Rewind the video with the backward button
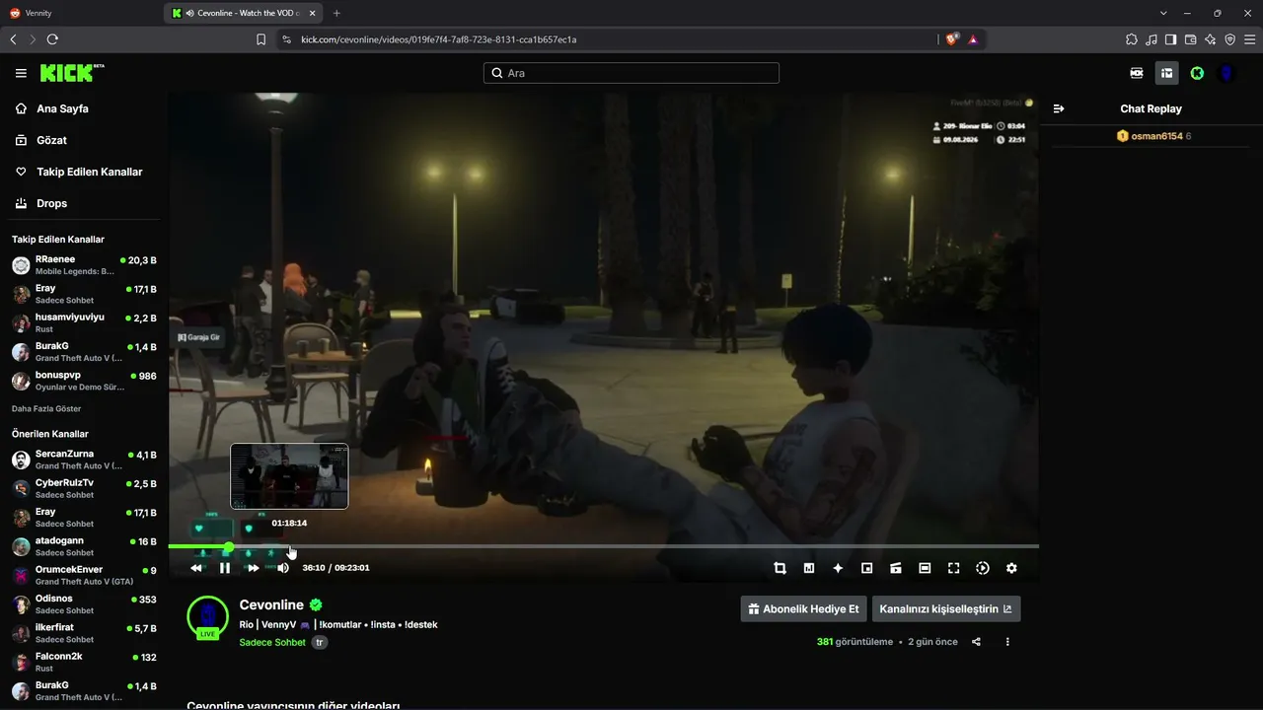Image resolution: width=1263 pixels, height=710 pixels. pyautogui.click(x=196, y=568)
